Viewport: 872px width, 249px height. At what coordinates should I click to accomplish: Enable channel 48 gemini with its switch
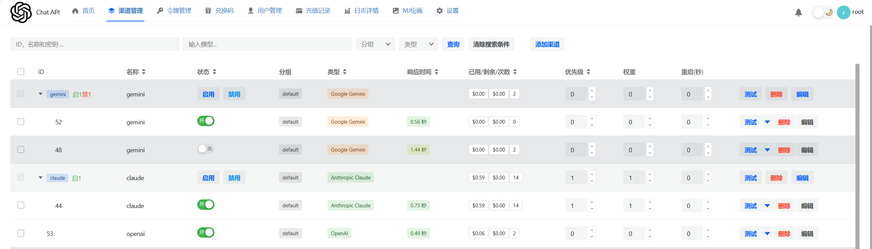(206, 149)
